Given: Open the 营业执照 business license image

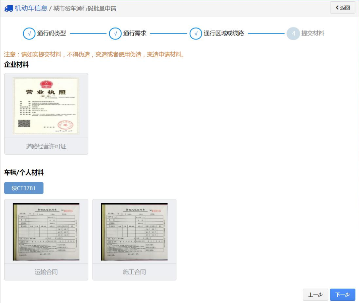Looking at the screenshot, I should point(46,106).
